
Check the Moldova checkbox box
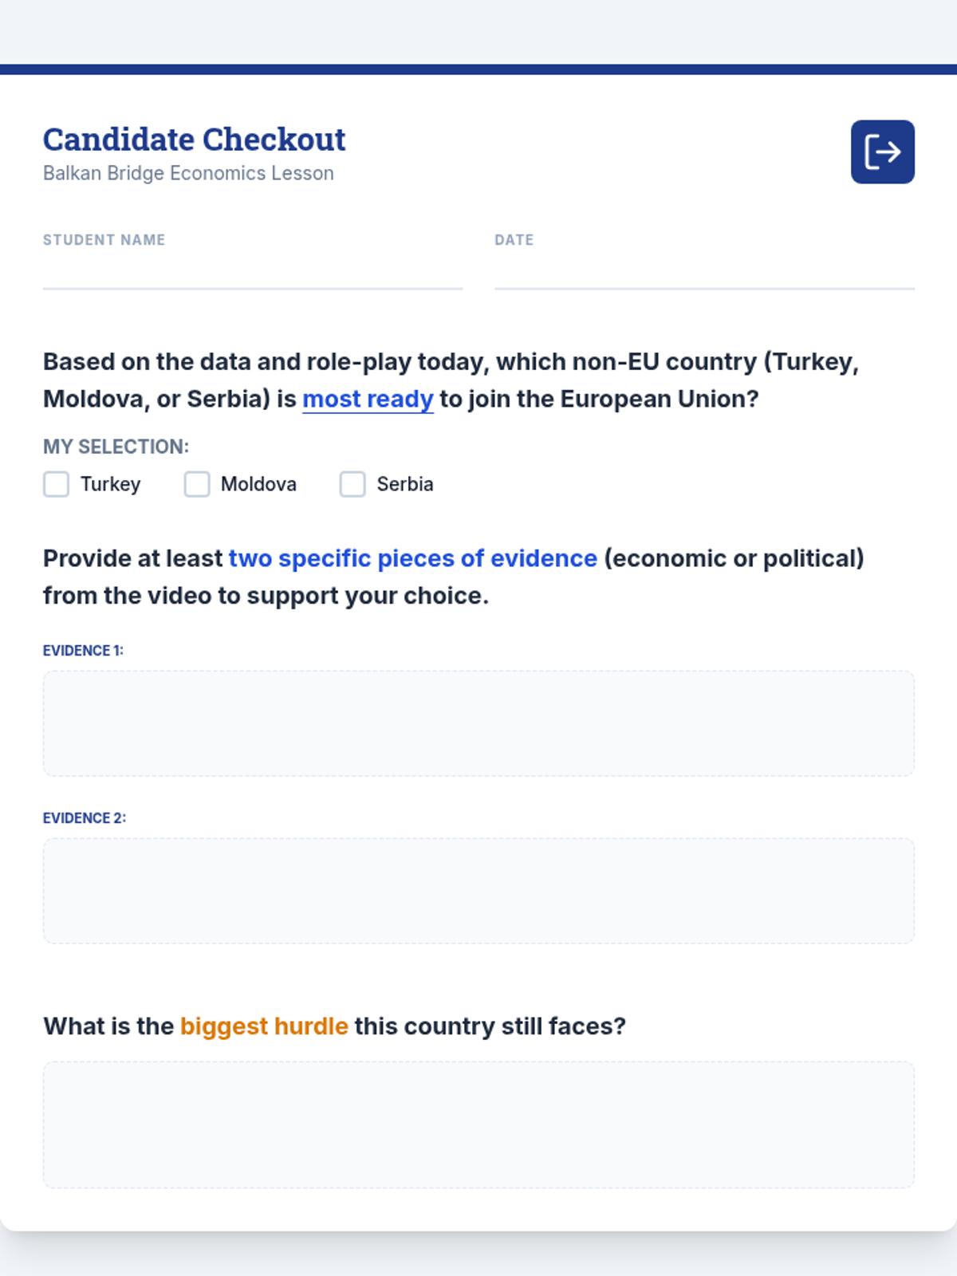click(x=197, y=484)
